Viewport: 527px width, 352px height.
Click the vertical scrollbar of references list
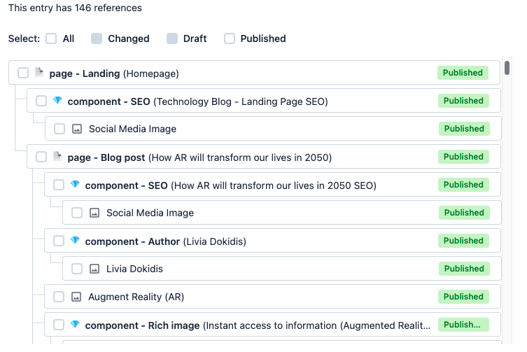tap(507, 73)
